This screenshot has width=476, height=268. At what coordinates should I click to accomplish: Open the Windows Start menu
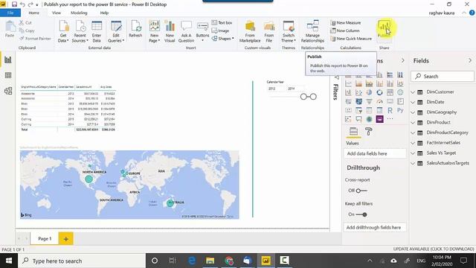tap(9, 261)
